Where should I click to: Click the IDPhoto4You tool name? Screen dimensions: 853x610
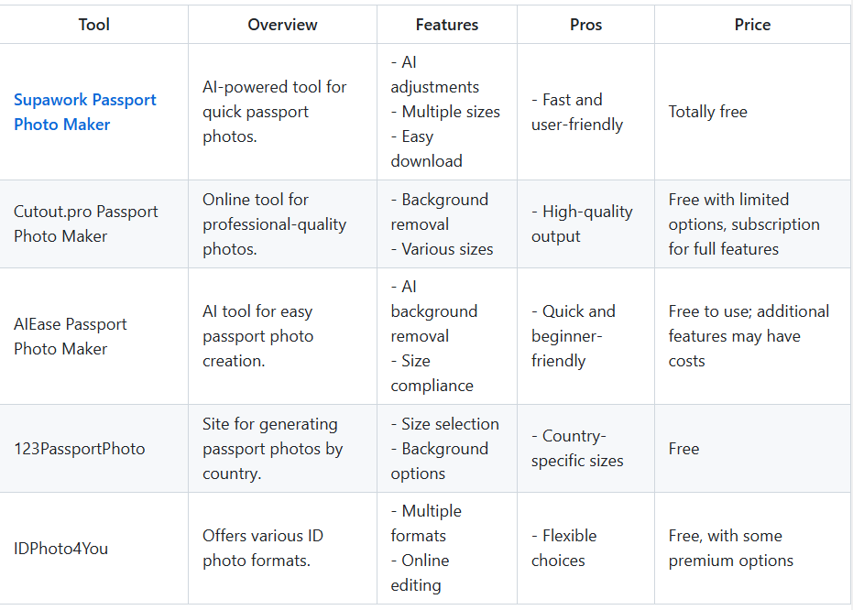pos(61,548)
